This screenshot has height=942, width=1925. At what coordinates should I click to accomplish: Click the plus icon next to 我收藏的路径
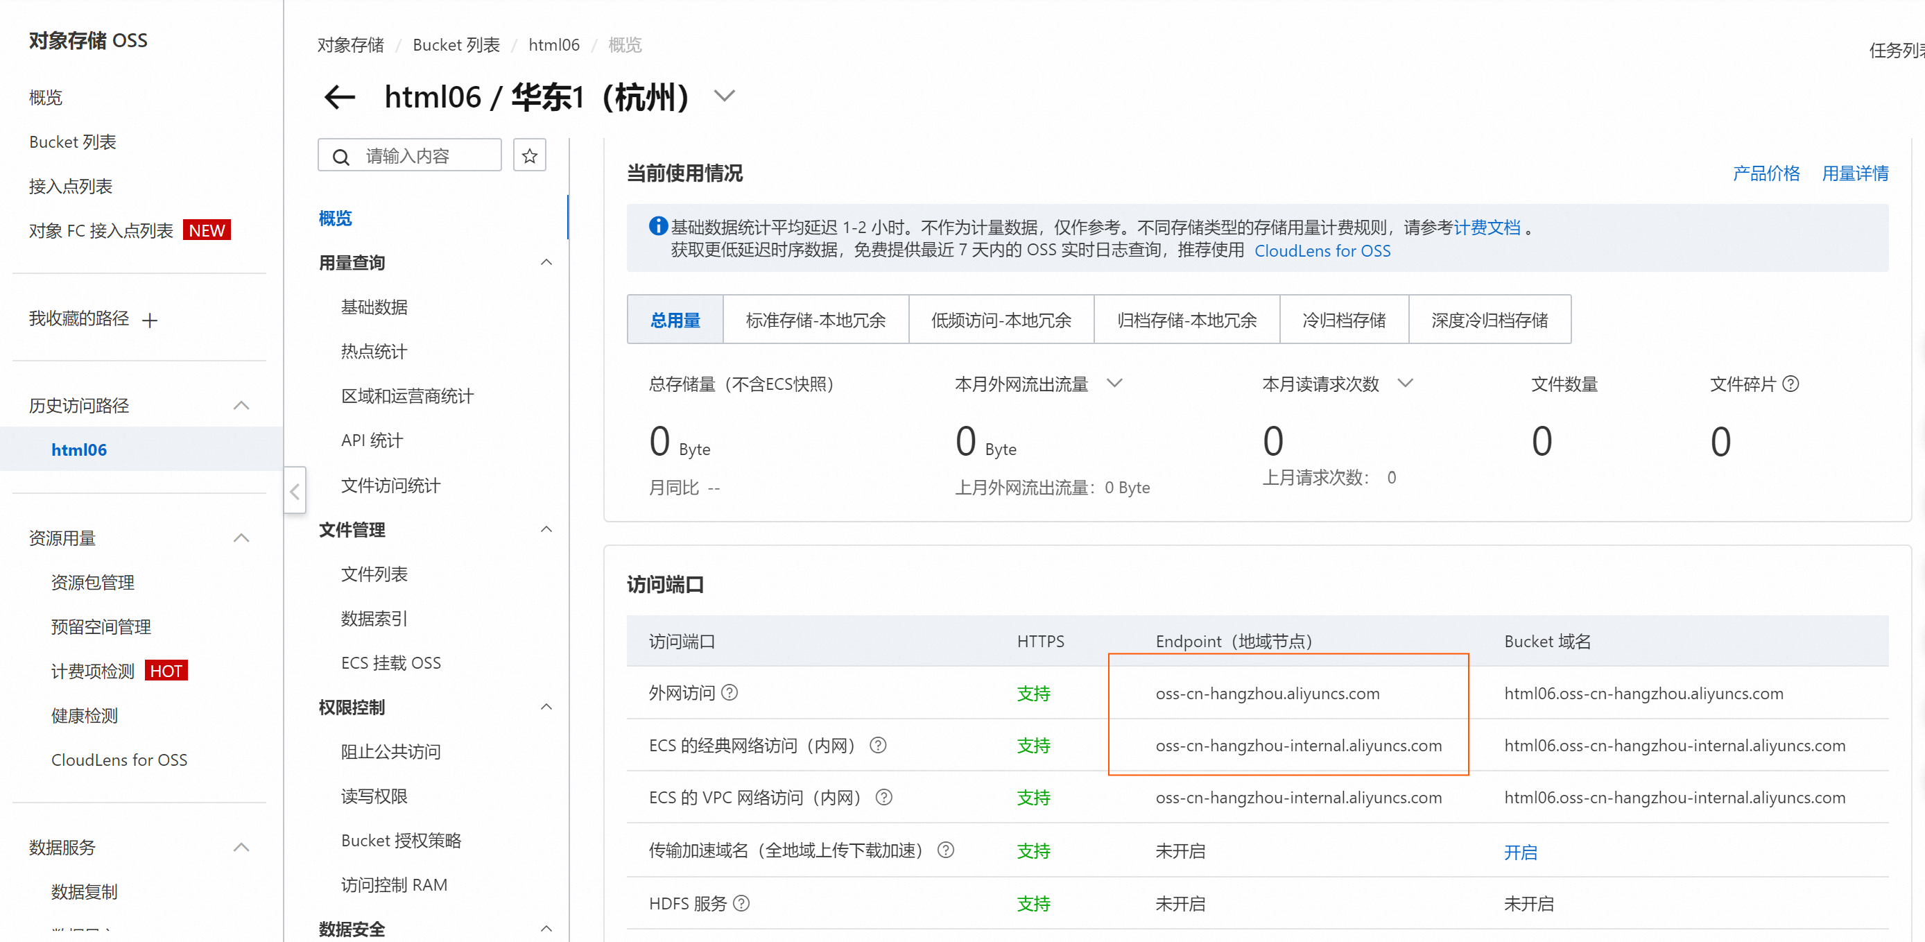coord(150,320)
